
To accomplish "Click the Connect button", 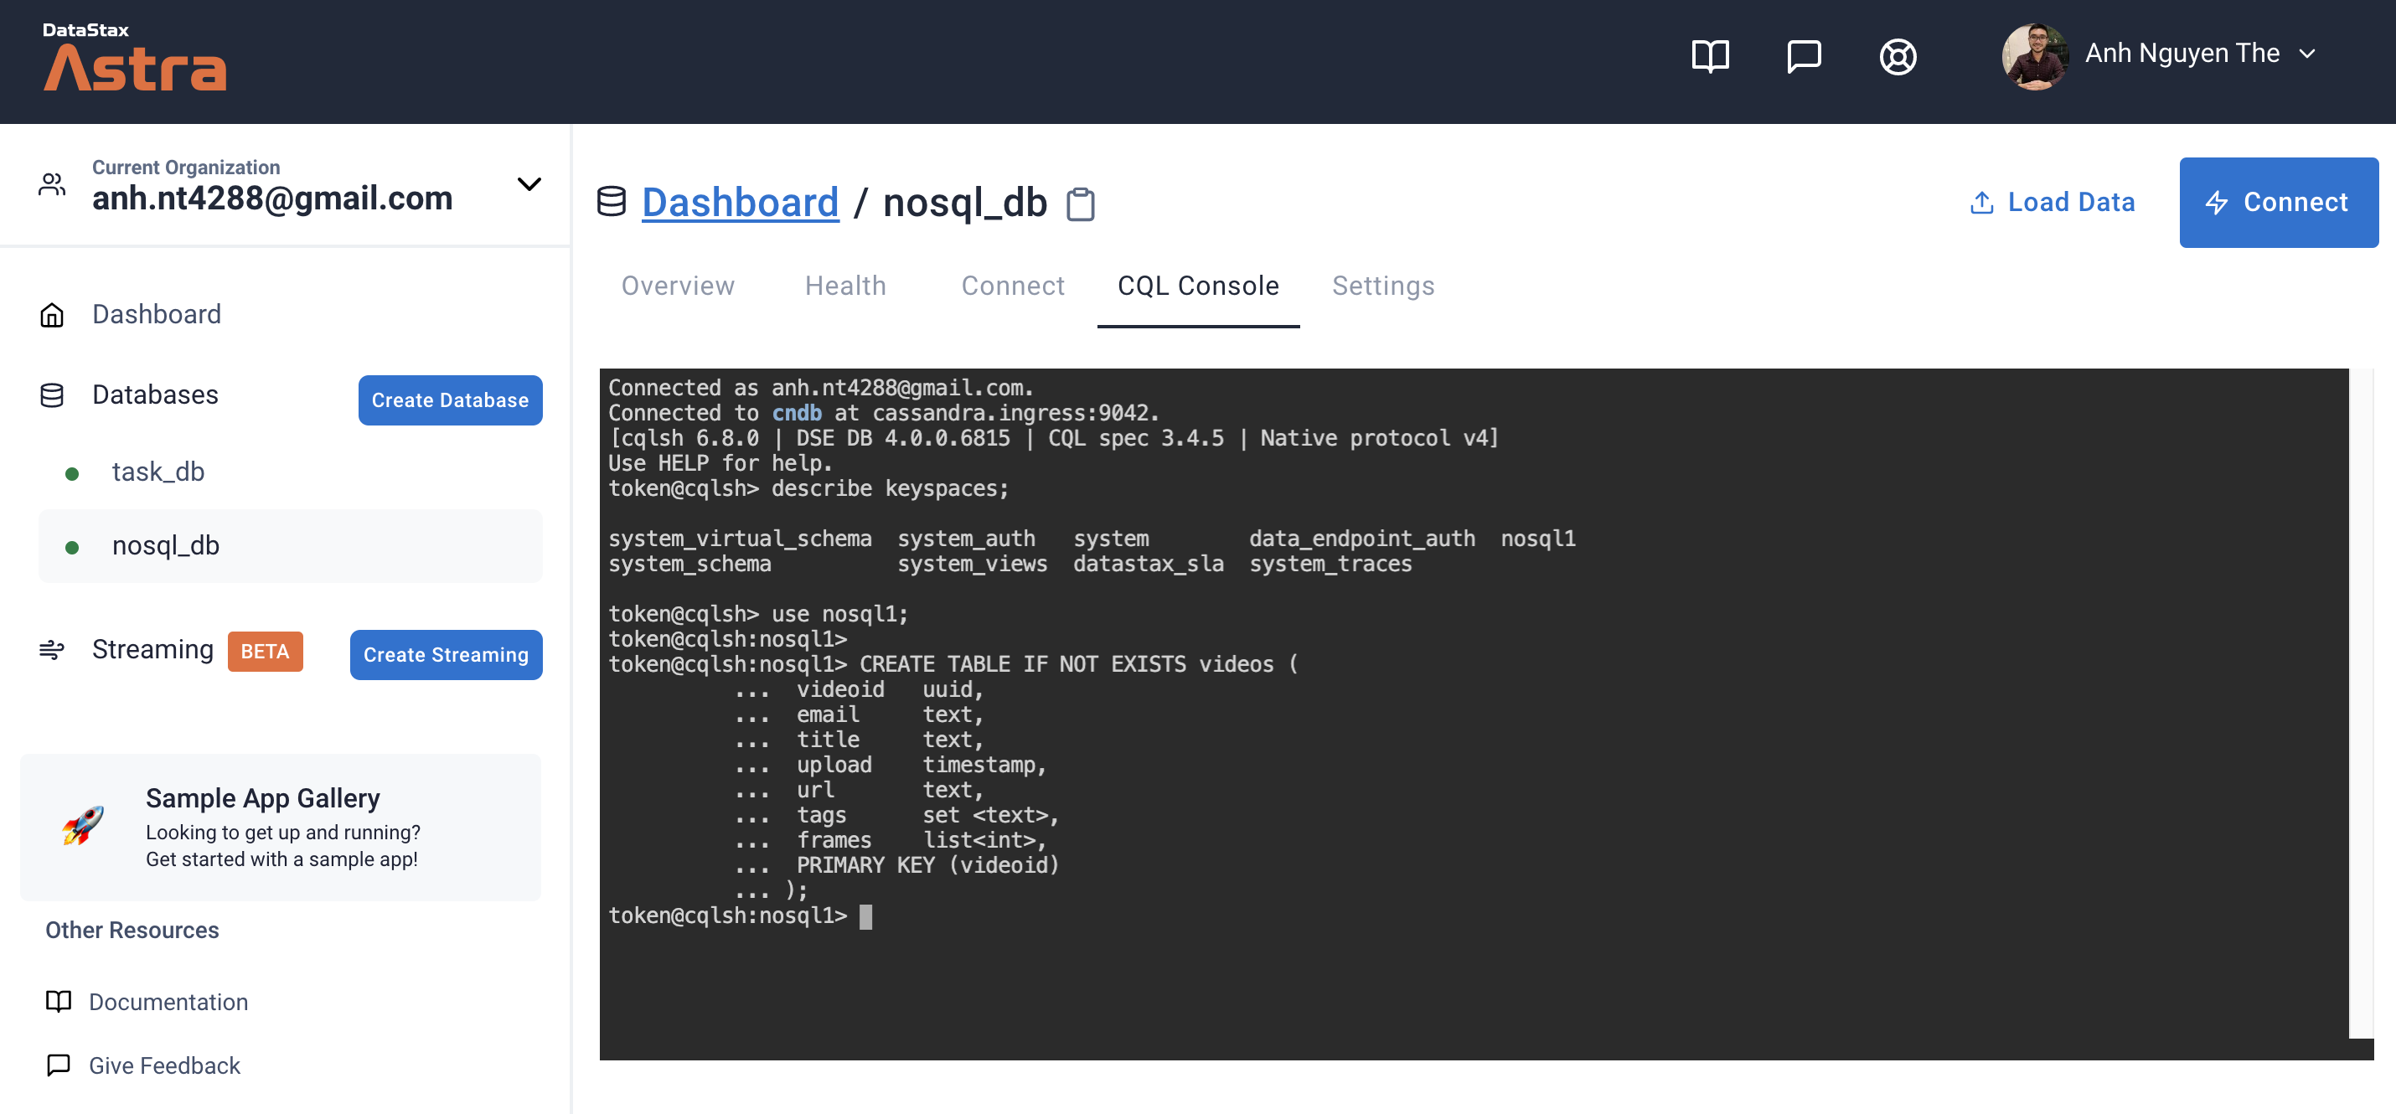I will tap(2278, 202).
